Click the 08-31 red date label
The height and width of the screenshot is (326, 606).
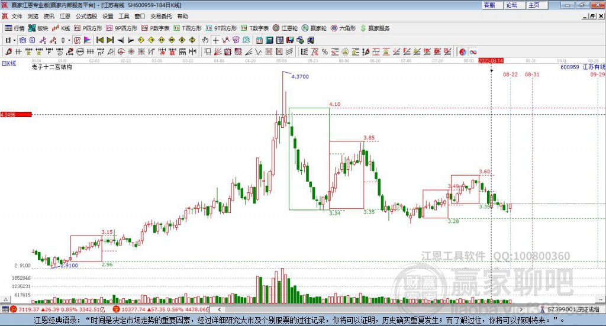point(532,74)
